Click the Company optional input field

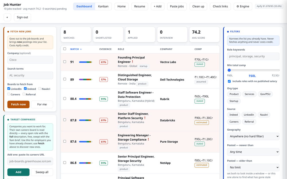(30, 60)
